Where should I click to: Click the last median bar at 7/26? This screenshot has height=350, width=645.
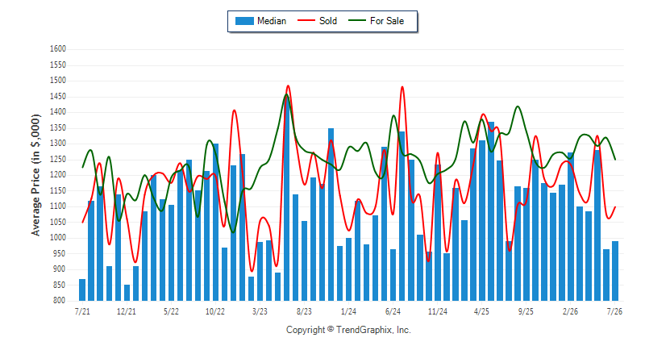(x=615, y=271)
